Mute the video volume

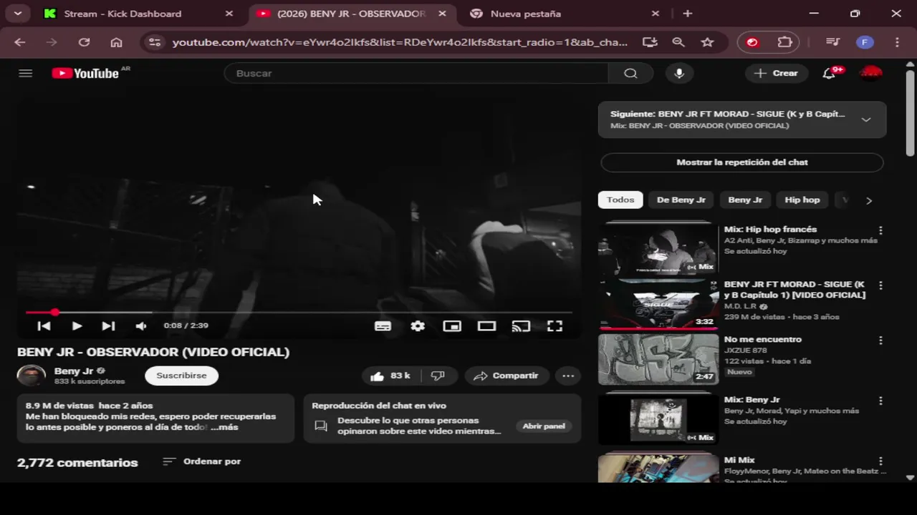click(141, 326)
